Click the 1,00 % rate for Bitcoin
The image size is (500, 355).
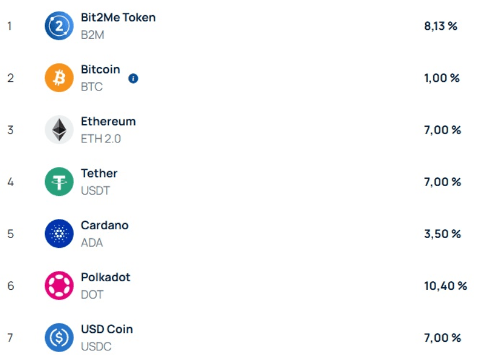click(x=442, y=78)
